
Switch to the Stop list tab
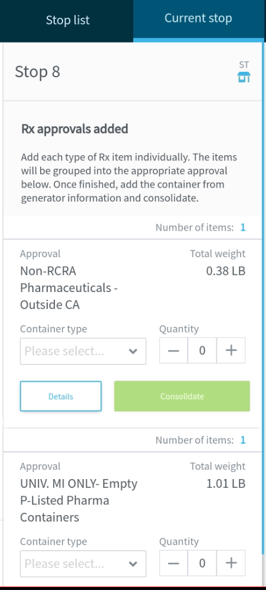pos(67,20)
